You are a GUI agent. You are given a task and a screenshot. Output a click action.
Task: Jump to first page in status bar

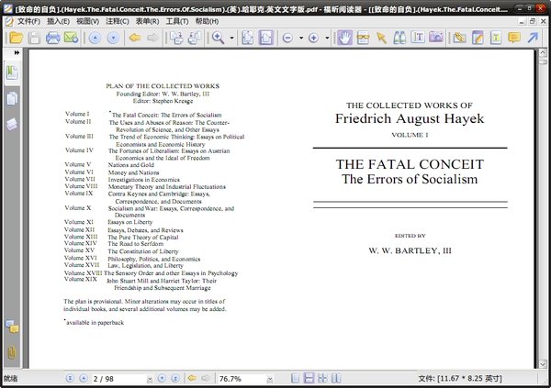(70, 378)
